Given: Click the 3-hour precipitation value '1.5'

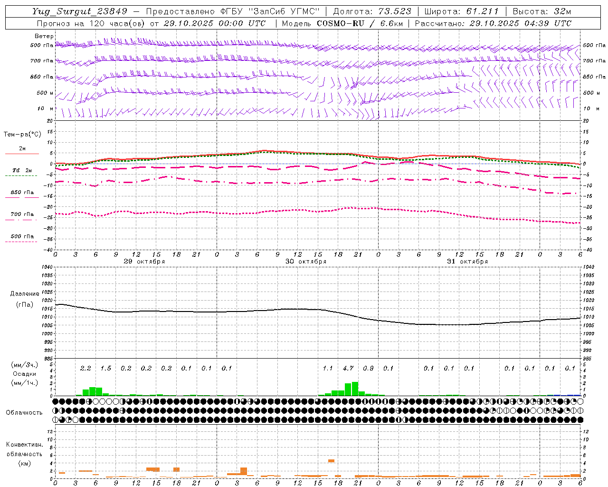Looking at the screenshot, I should [105, 368].
